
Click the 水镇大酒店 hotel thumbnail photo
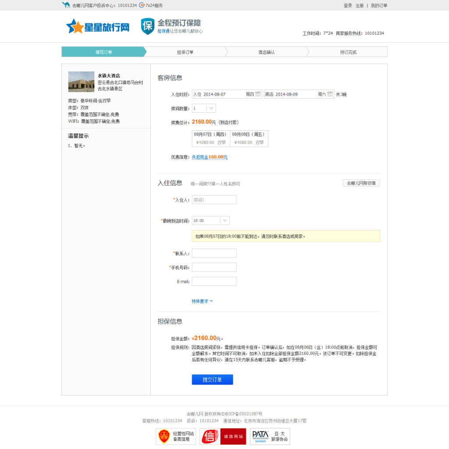(x=81, y=82)
